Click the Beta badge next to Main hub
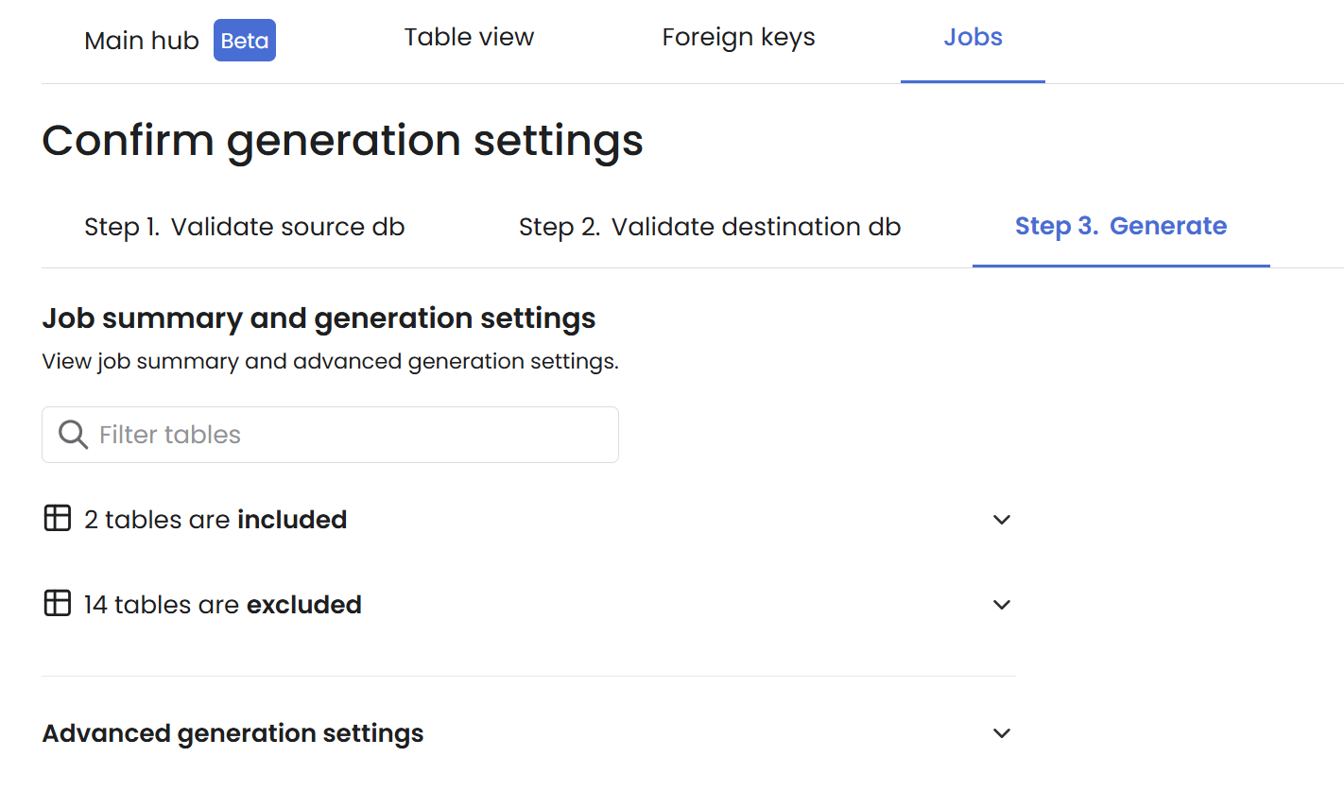The image size is (1344, 808). [244, 40]
